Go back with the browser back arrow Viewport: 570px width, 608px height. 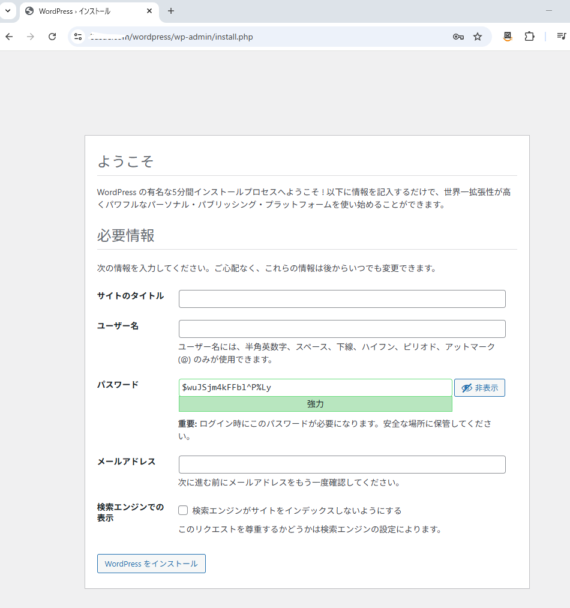[10, 37]
